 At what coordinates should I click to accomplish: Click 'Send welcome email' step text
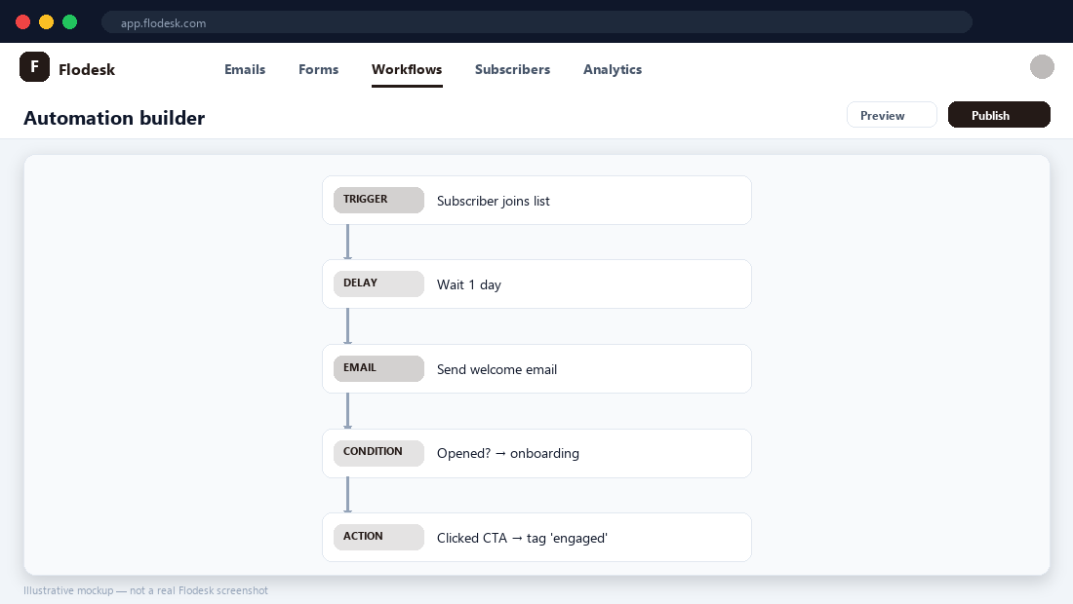click(497, 369)
